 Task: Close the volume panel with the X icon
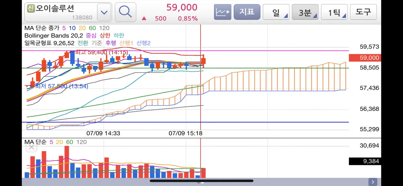[x=31, y=147]
